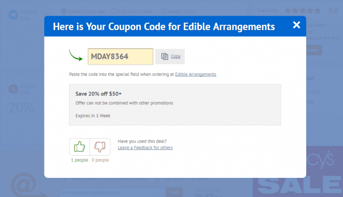Click the shipping deal icon top-left
This screenshot has width=343, height=197.
[x=12, y=15]
